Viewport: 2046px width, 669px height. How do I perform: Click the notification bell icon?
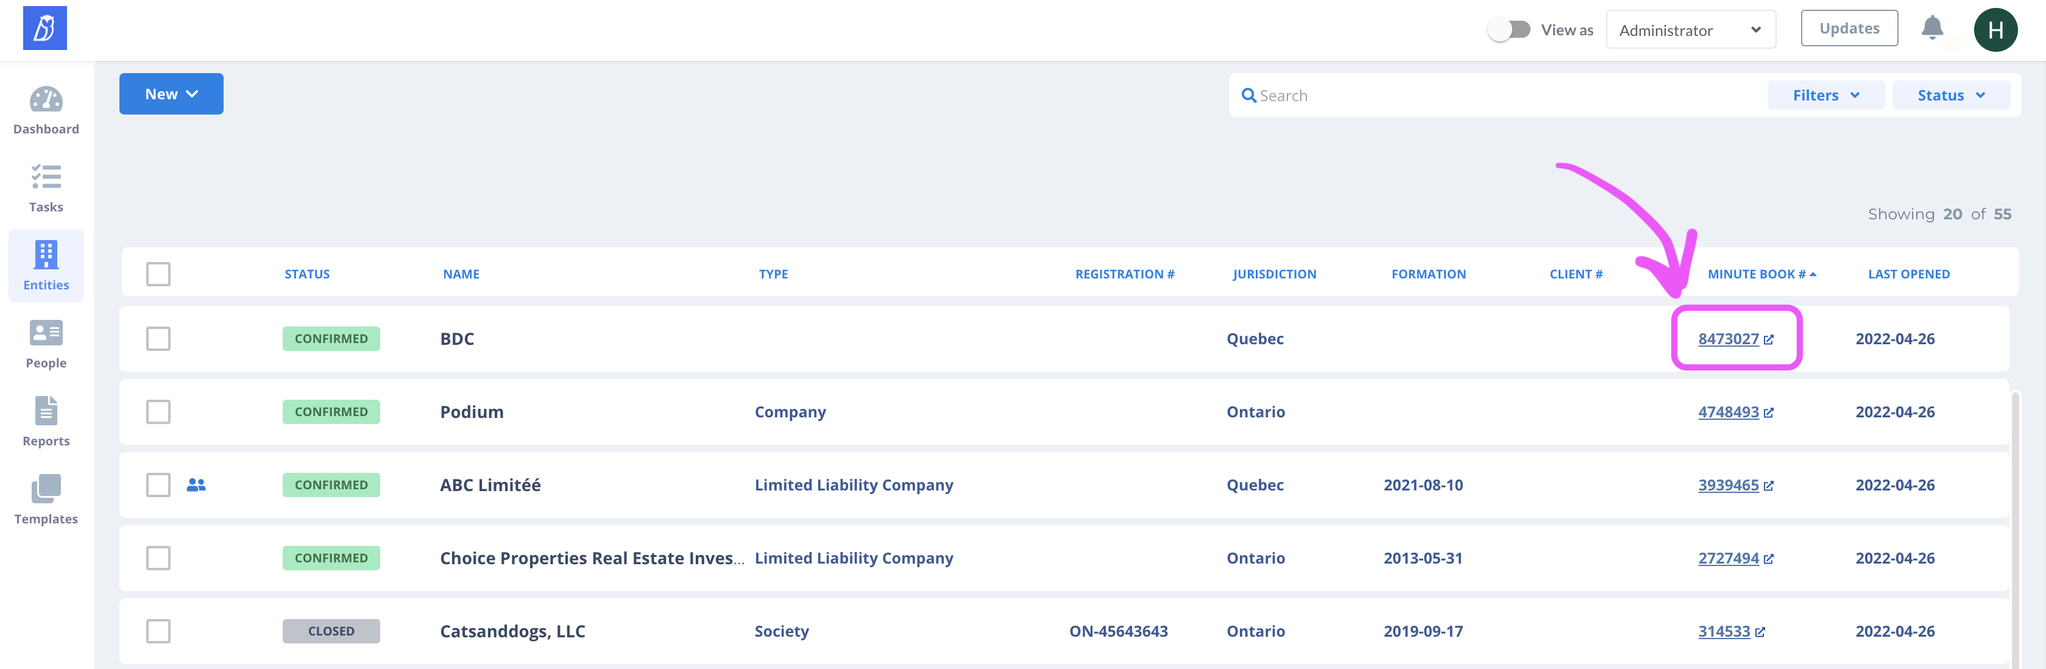(x=1931, y=29)
